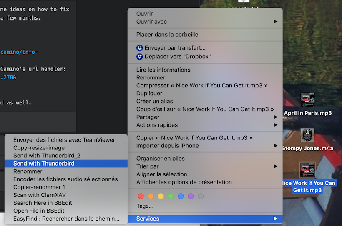
Task: Expand the Importer depuis iPhone submenu arrow
Action: pos(275,145)
